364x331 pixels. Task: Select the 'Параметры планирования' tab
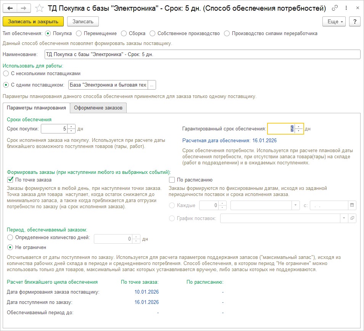36,108
